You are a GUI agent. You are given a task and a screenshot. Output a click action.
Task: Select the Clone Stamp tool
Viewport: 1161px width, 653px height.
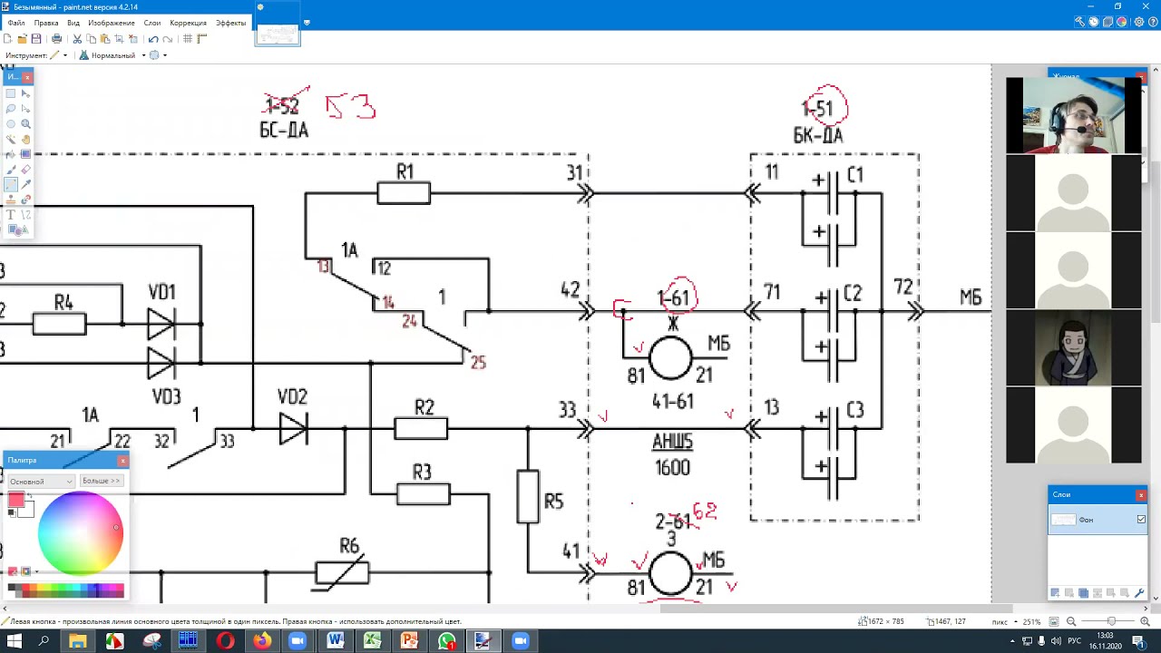pyautogui.click(x=11, y=200)
